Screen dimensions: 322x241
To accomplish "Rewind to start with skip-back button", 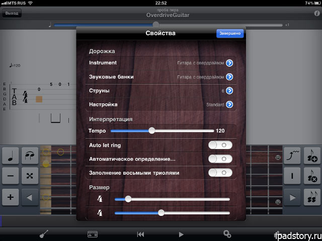I will (140, 234).
